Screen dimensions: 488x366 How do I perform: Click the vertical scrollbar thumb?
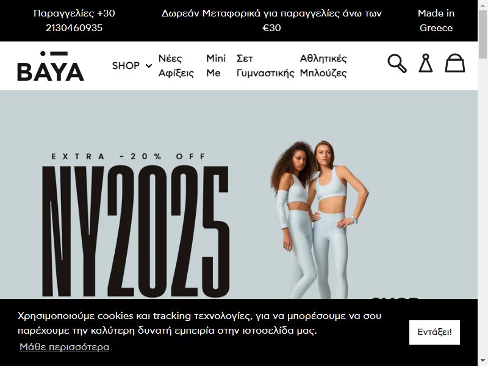pyautogui.click(x=483, y=34)
